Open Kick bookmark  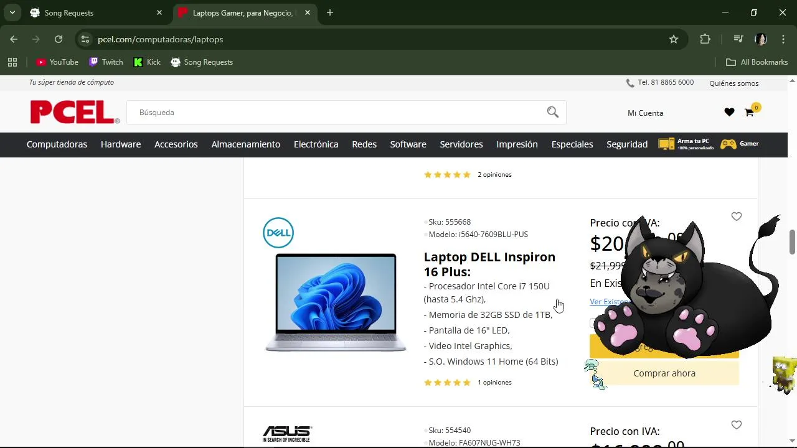(x=147, y=62)
